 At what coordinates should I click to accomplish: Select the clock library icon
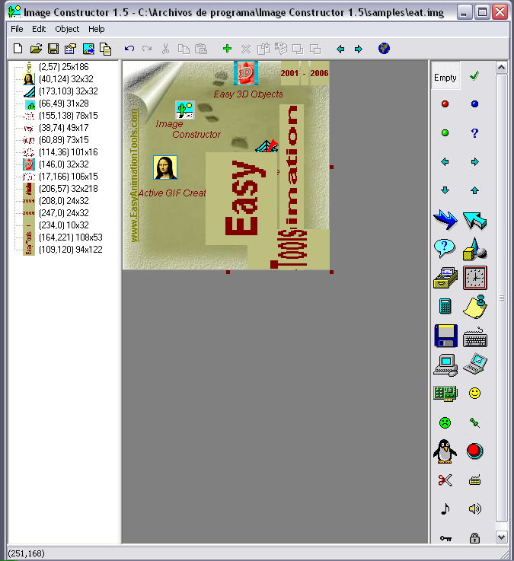tap(475, 277)
